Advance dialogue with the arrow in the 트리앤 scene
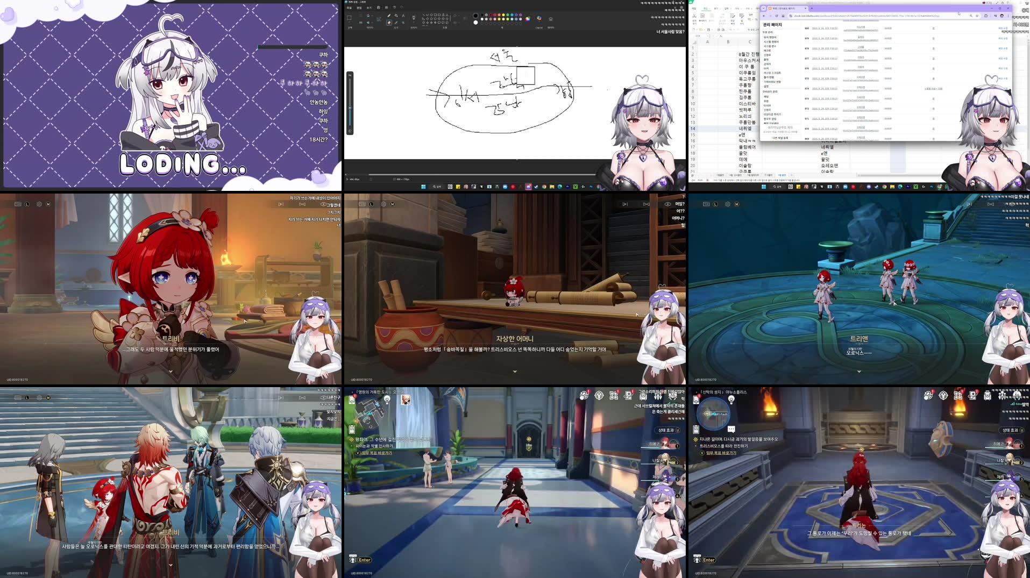This screenshot has height=578, width=1030. [859, 372]
